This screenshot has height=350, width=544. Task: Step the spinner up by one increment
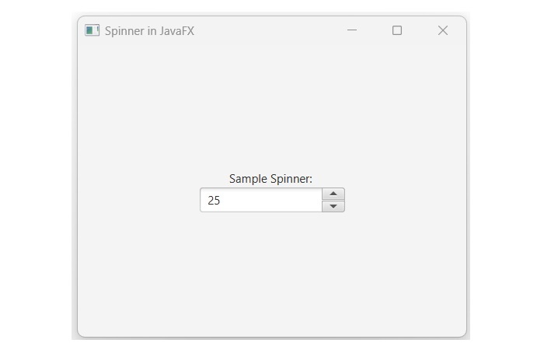point(333,194)
